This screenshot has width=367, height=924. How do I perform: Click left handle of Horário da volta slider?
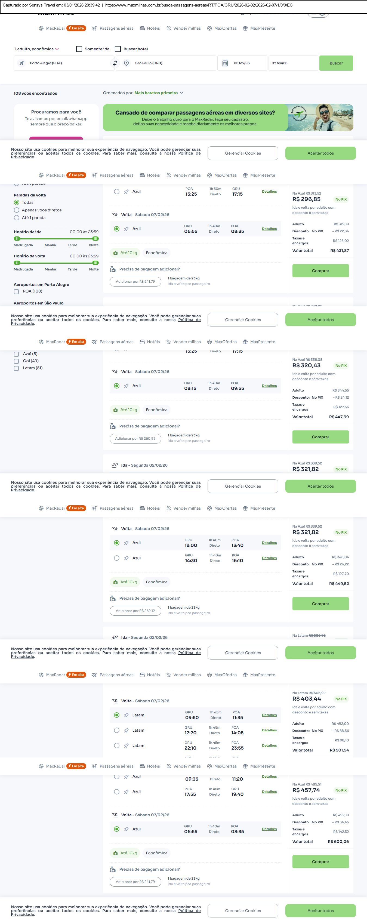[17, 263]
